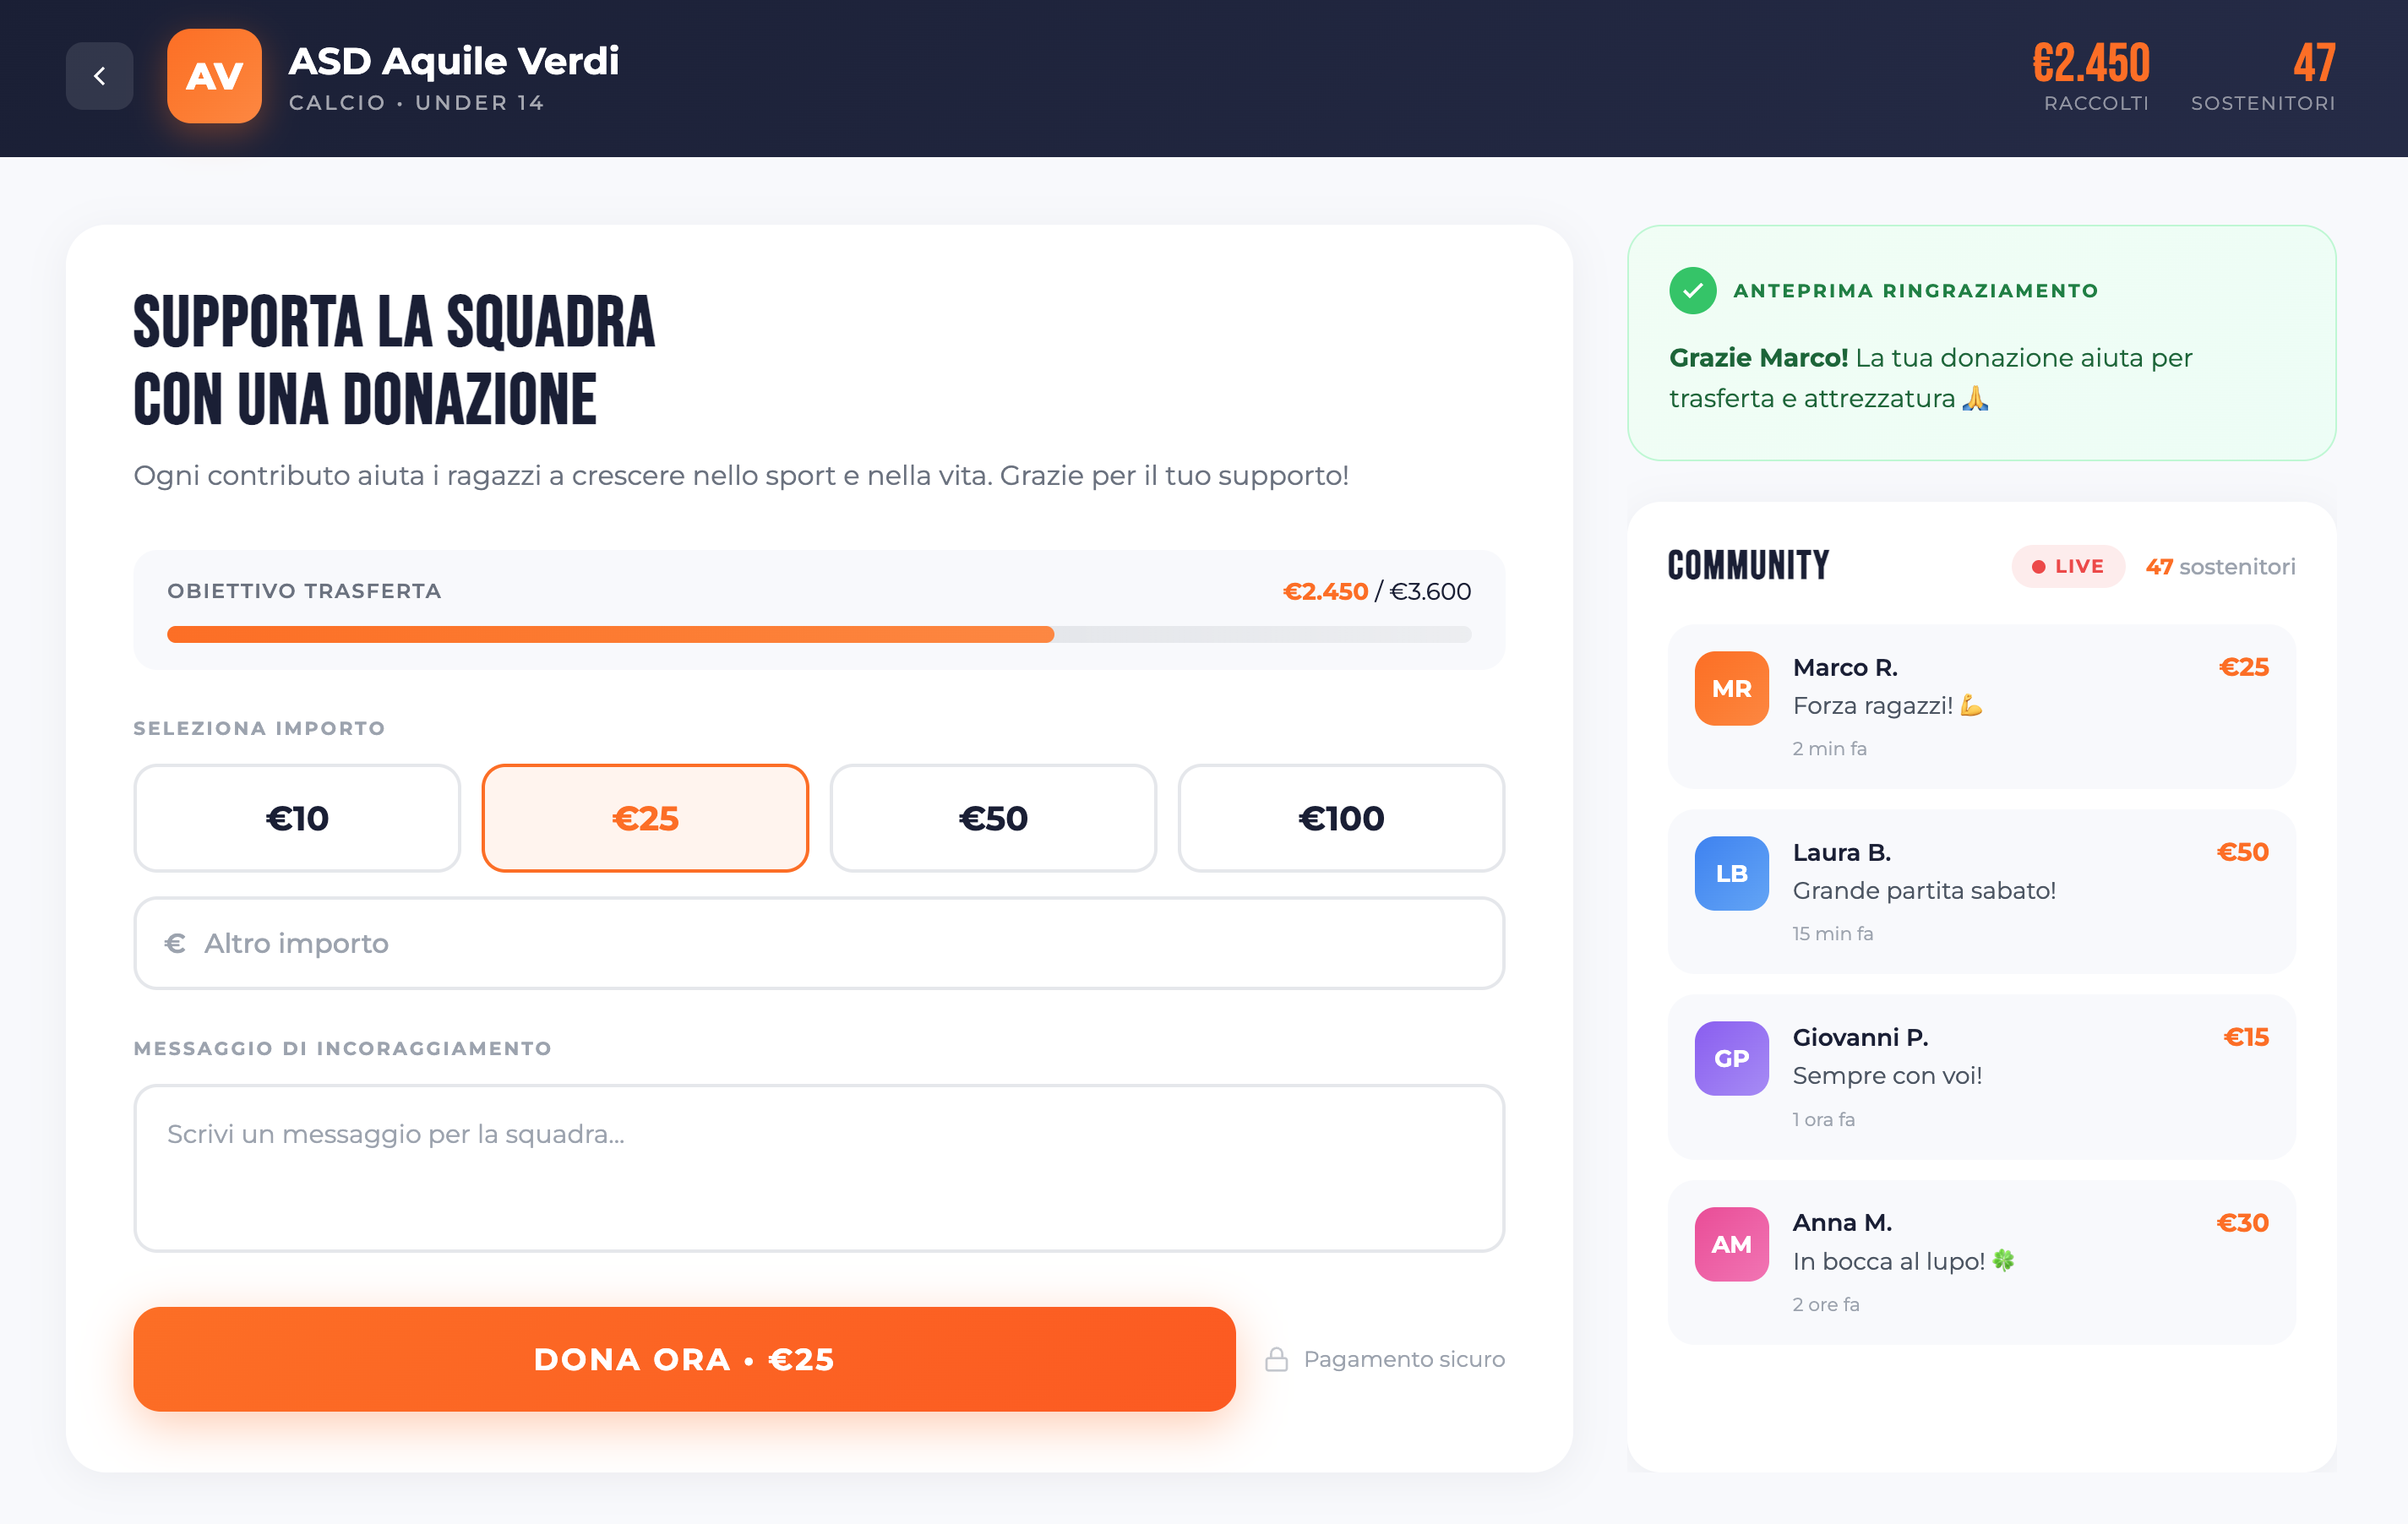This screenshot has height=1524, width=2408.
Task: Click Giovanni P.'s GP avatar
Action: tap(1731, 1058)
